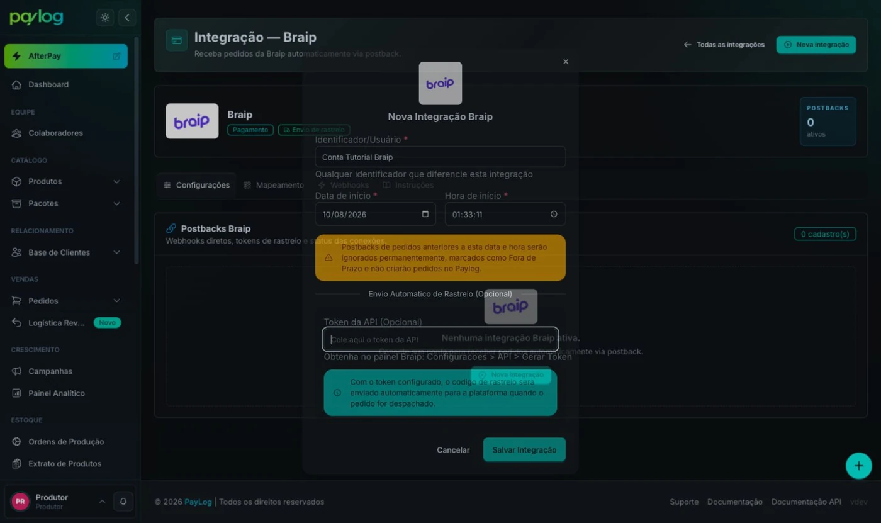Open the notifications bell icon
Viewport: 881px width, 523px height.
click(x=123, y=502)
